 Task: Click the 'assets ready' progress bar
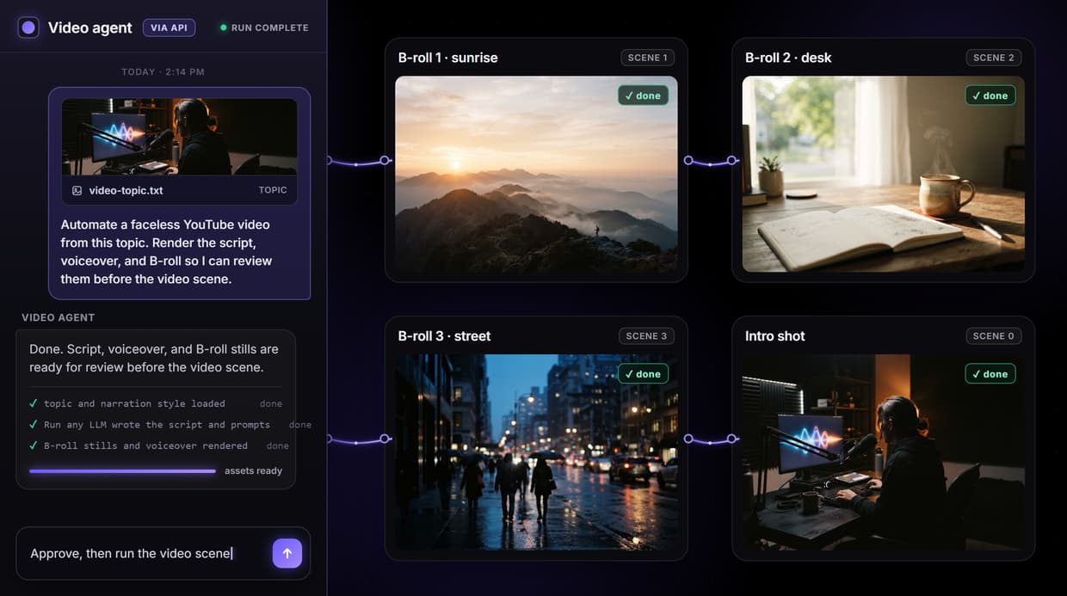[122, 471]
